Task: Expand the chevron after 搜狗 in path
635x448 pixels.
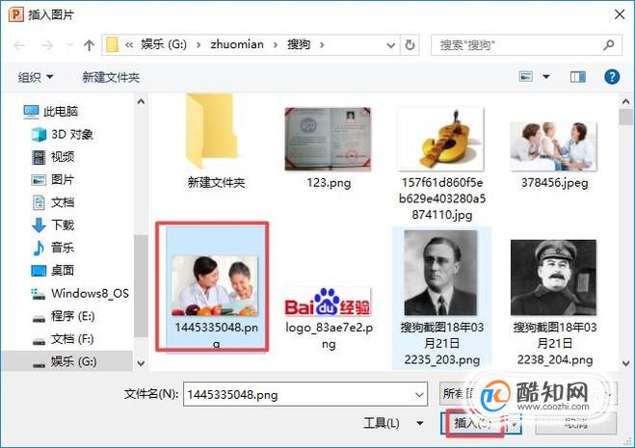Action: pos(322,45)
